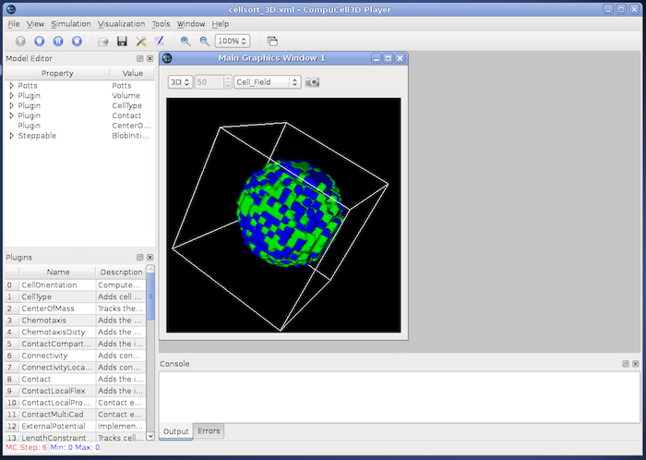Expand the Steppable tree node

(11, 136)
